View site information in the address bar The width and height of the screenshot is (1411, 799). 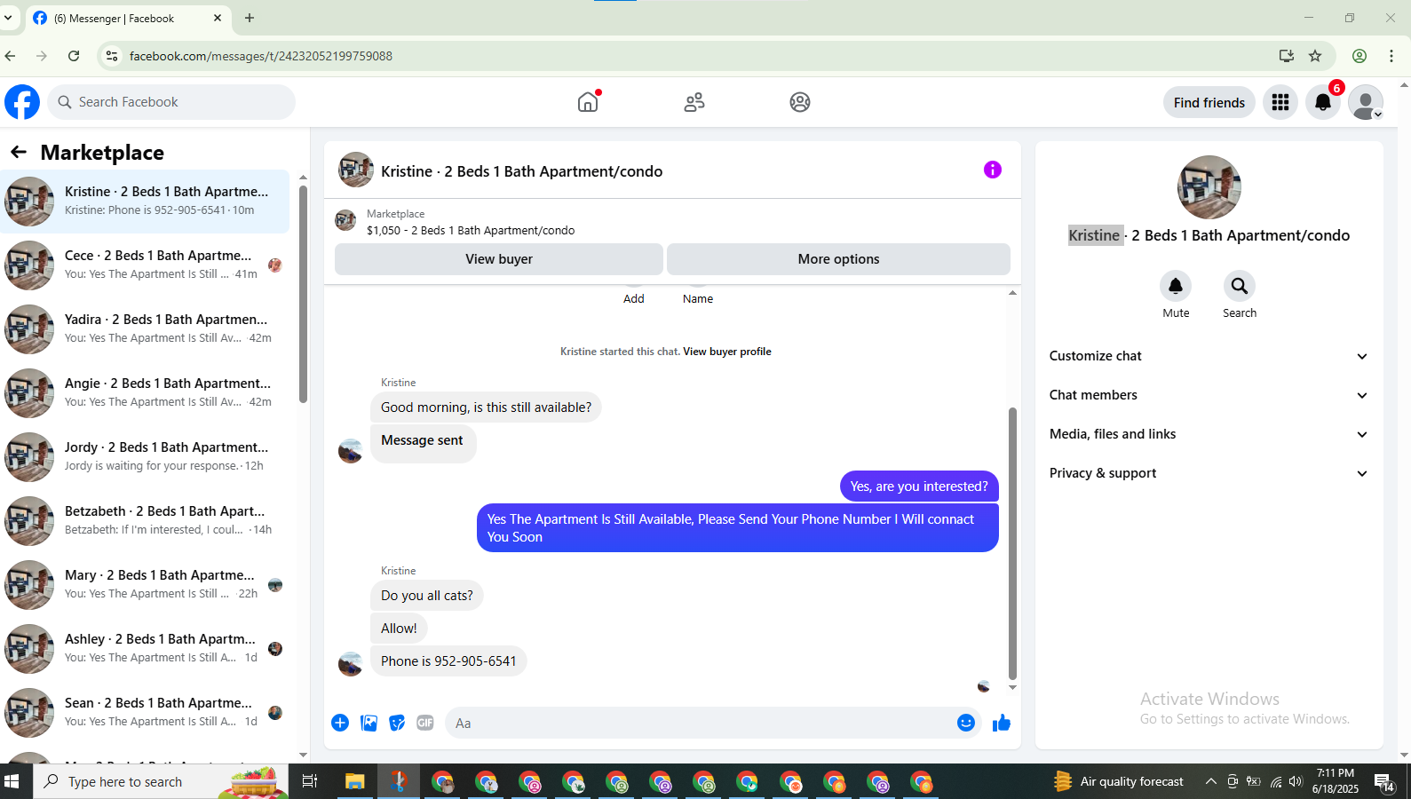click(x=111, y=56)
